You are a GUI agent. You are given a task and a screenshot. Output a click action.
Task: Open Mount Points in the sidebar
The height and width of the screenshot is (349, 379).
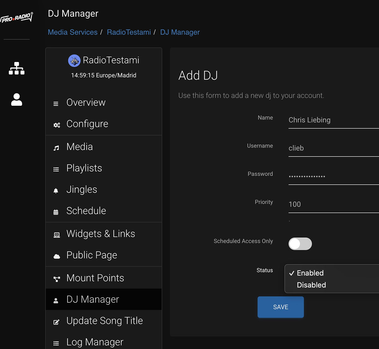[x=95, y=278]
